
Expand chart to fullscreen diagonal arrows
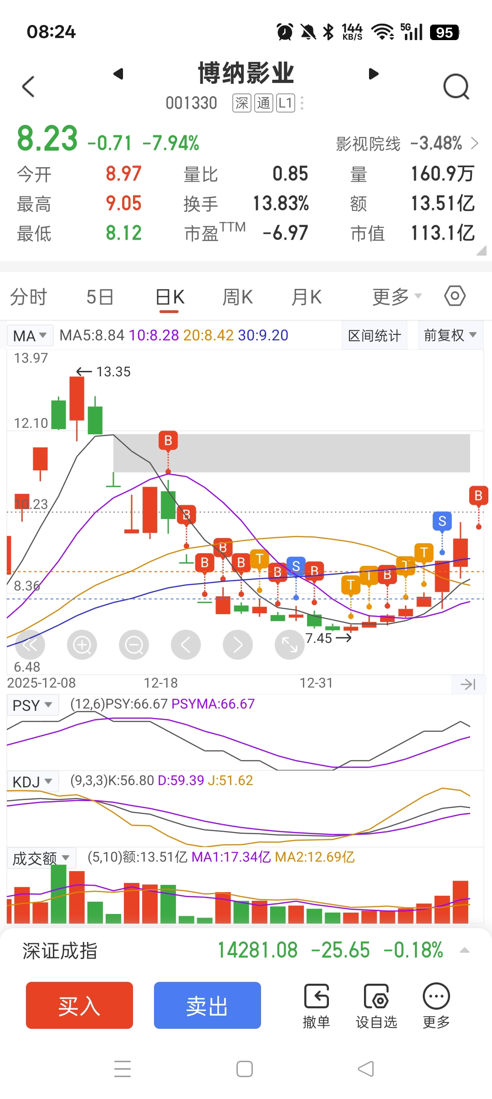[x=290, y=645]
